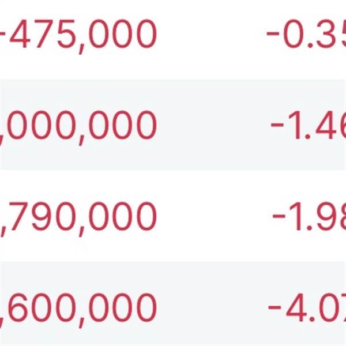Click the leading comma of ,000,000

[3, 136]
